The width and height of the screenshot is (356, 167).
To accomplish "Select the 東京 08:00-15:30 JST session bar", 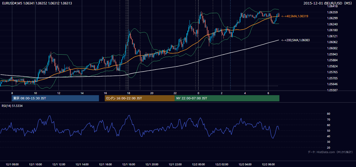I will pyautogui.click(x=55, y=98).
